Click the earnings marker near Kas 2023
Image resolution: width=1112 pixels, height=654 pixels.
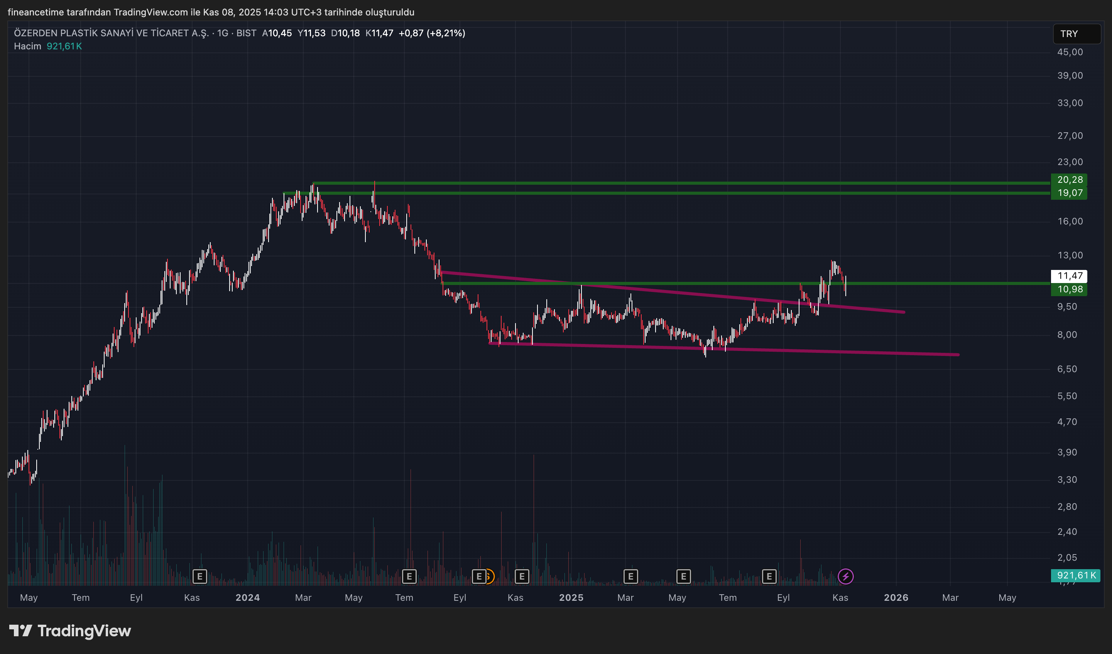click(x=200, y=576)
